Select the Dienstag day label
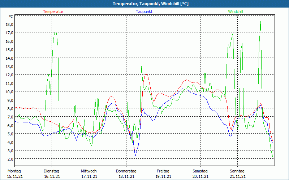Image resolution: width=289 pixels, height=180 pixels. 51,171
